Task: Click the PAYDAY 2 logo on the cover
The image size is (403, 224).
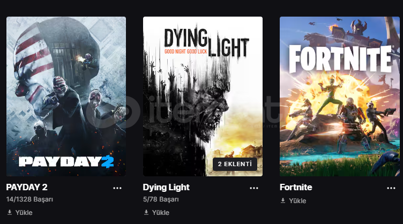Action: coord(66,162)
